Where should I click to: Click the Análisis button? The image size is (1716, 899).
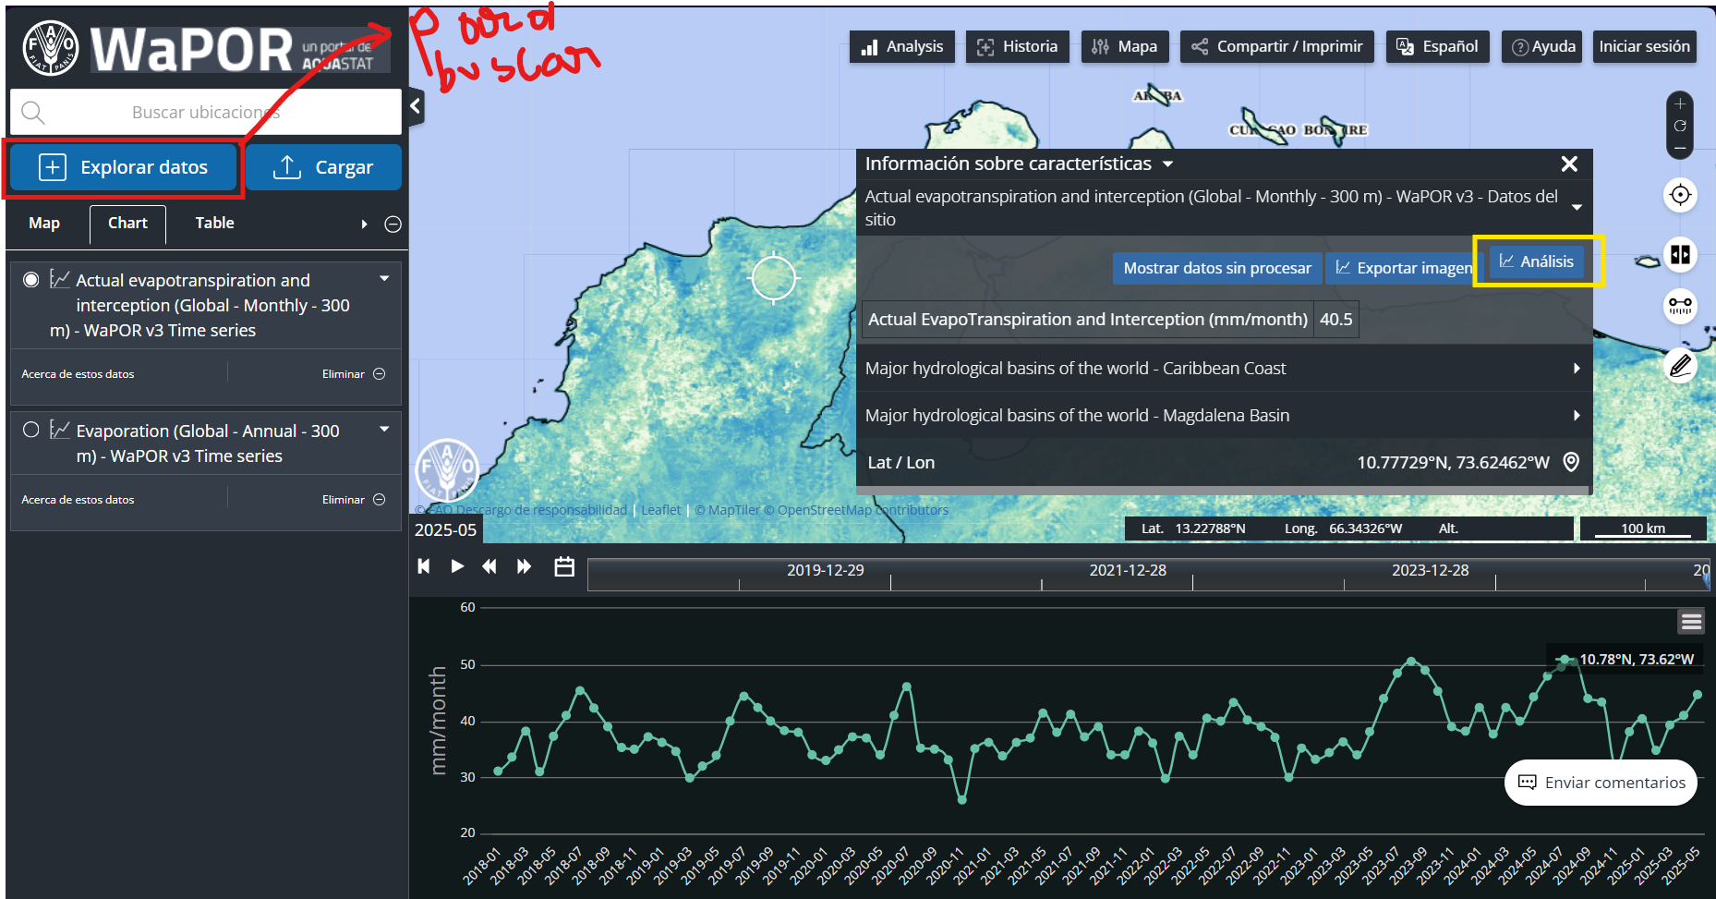click(x=1537, y=261)
